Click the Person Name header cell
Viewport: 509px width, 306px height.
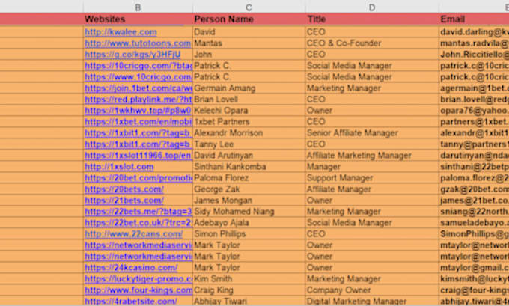coord(249,19)
